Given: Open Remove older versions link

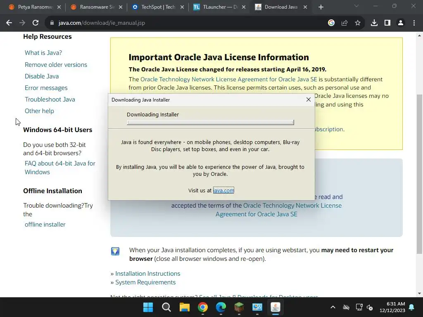Looking at the screenshot, I should click(56, 65).
